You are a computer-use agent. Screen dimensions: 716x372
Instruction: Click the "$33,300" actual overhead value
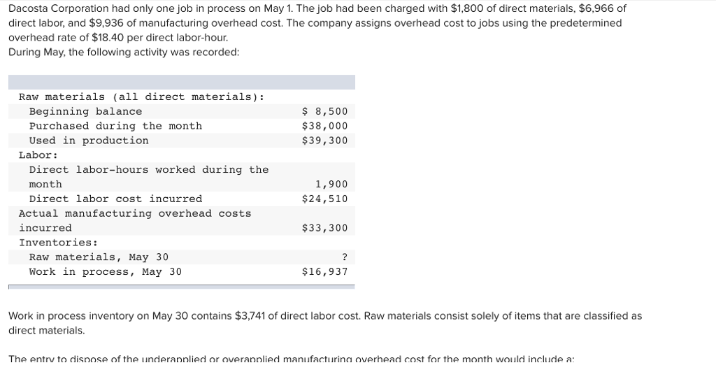[x=324, y=229]
